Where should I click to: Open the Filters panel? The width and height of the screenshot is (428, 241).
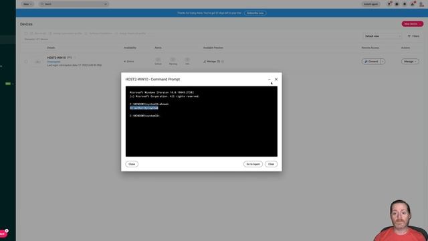pos(413,36)
